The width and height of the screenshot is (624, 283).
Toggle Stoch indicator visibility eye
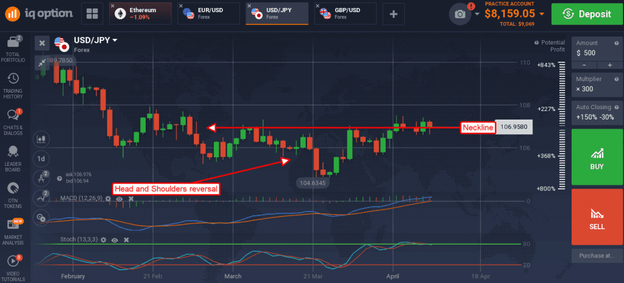point(115,240)
